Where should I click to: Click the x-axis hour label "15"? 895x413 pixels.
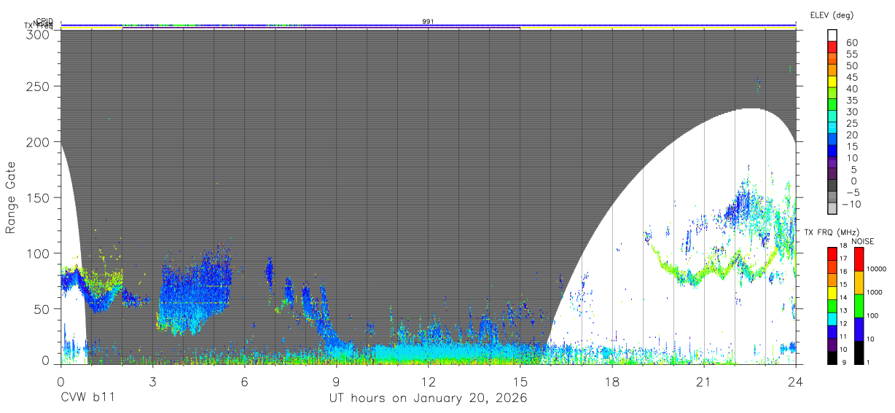[x=520, y=381]
